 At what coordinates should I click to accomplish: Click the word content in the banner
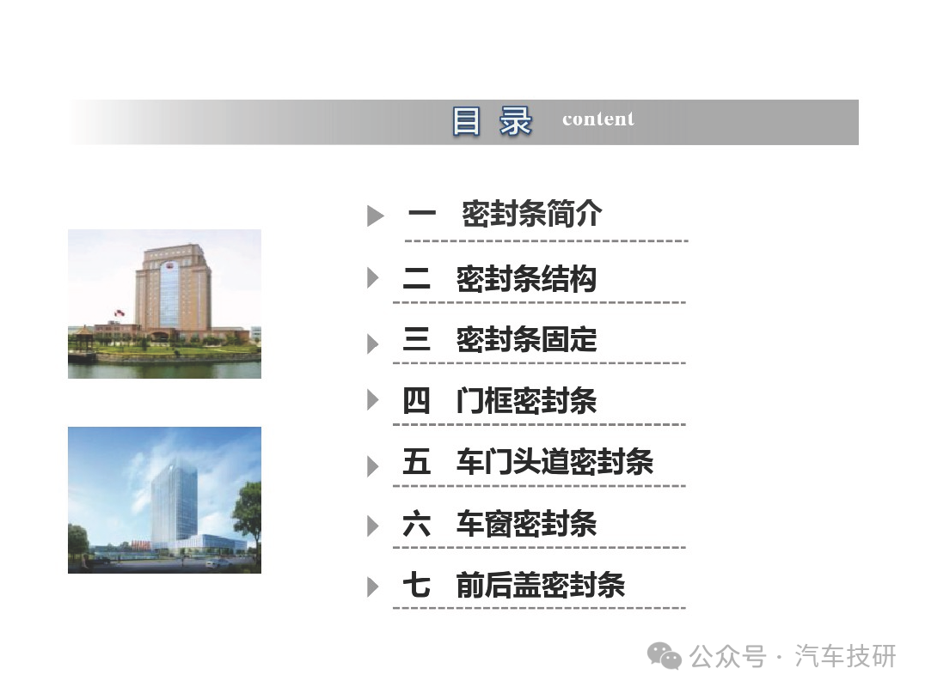[x=598, y=119]
